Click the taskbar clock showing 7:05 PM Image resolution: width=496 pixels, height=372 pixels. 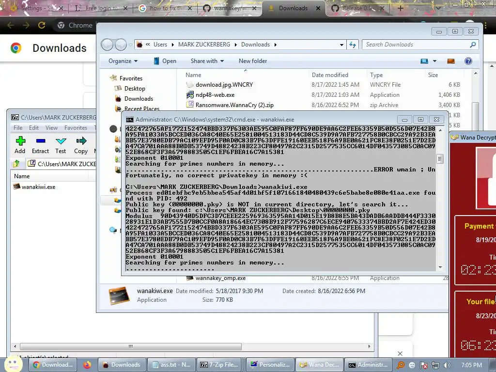472,365
